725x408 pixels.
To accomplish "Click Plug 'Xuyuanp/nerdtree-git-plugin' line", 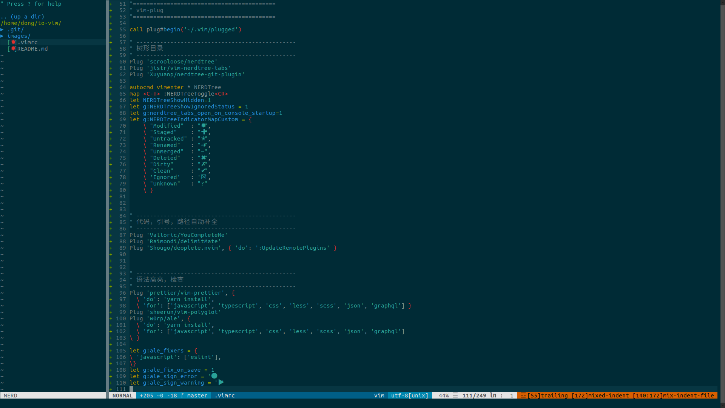I will 187,74.
